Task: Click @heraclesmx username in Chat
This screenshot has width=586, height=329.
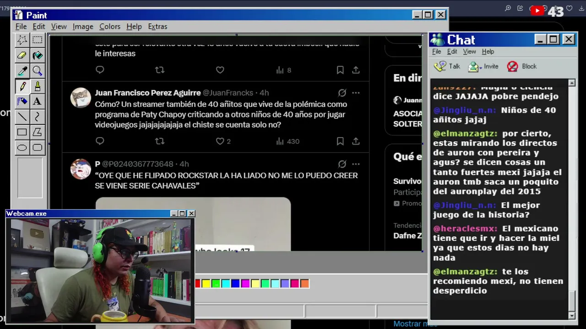Action: click(465, 228)
